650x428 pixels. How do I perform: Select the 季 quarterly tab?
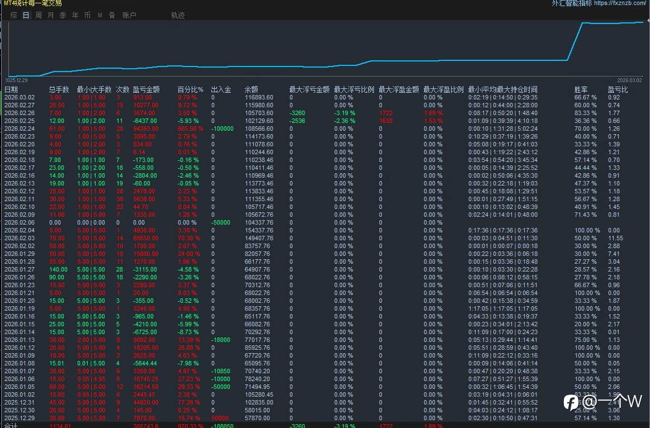pos(63,16)
